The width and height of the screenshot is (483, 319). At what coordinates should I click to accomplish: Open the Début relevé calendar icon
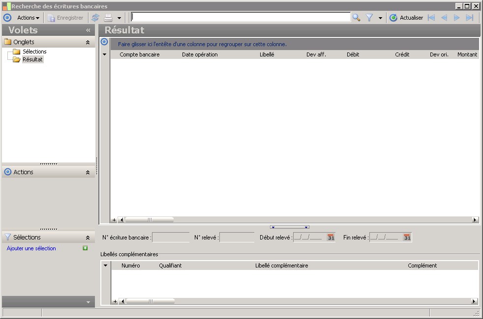tap(331, 237)
